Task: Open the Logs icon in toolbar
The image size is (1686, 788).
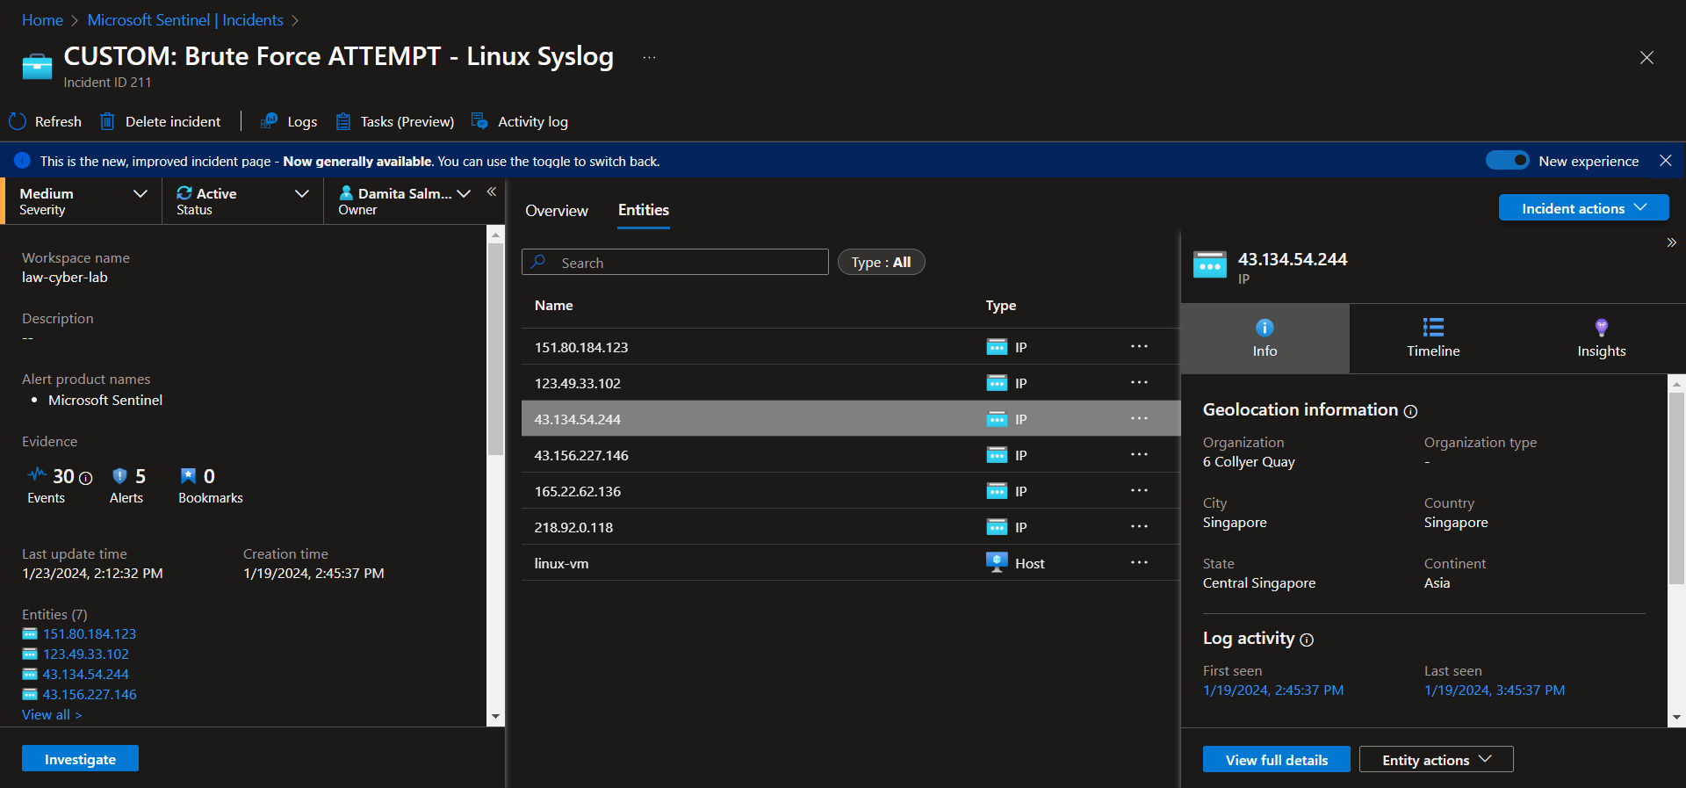Action: 270,121
